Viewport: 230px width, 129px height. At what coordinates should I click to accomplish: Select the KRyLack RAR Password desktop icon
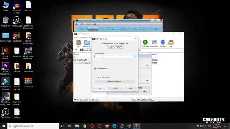click(x=28, y=53)
